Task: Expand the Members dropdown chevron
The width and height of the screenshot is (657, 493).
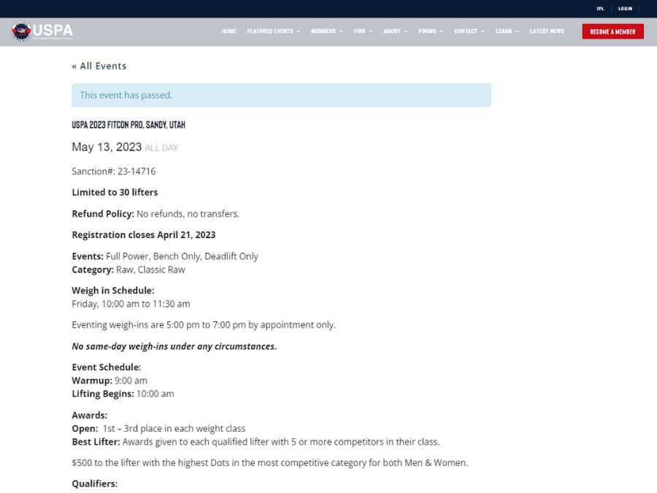Action: coord(341,32)
